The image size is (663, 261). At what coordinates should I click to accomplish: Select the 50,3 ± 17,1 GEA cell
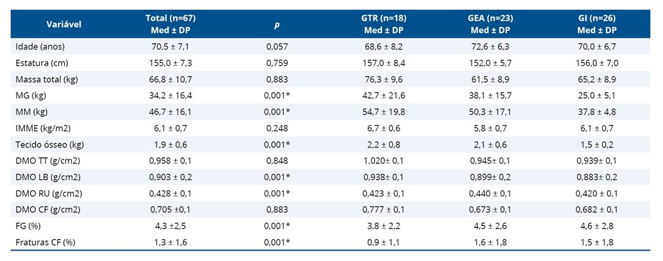[x=488, y=112]
